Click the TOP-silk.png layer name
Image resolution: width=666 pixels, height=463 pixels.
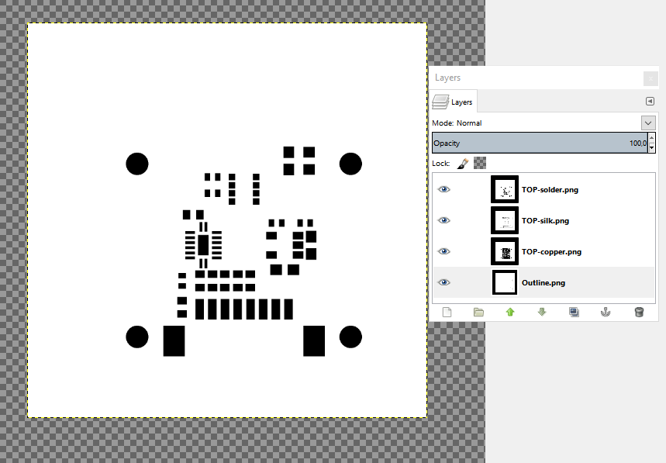pos(545,221)
